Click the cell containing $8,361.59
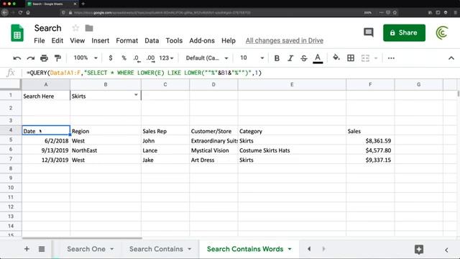460x259 pixels. click(370, 141)
